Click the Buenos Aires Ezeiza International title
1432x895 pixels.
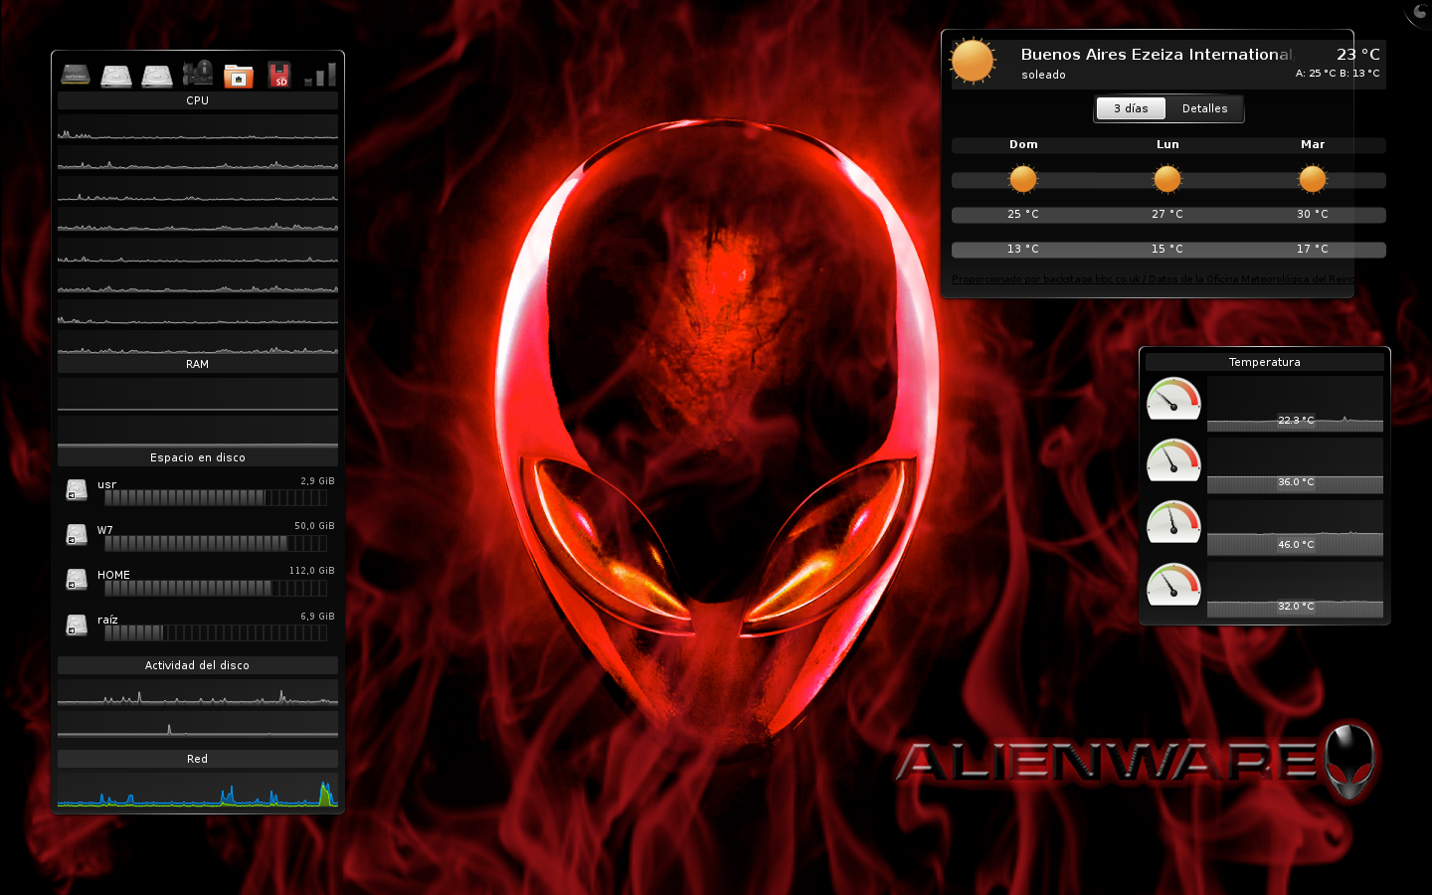pyautogui.click(x=1157, y=55)
